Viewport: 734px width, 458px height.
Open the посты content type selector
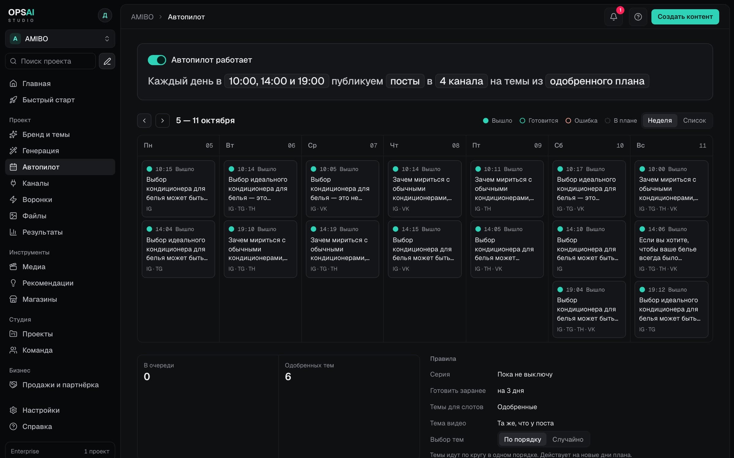(405, 81)
